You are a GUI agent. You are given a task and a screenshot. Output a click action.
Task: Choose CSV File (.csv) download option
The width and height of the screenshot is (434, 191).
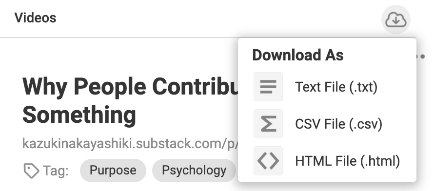[x=327, y=124]
